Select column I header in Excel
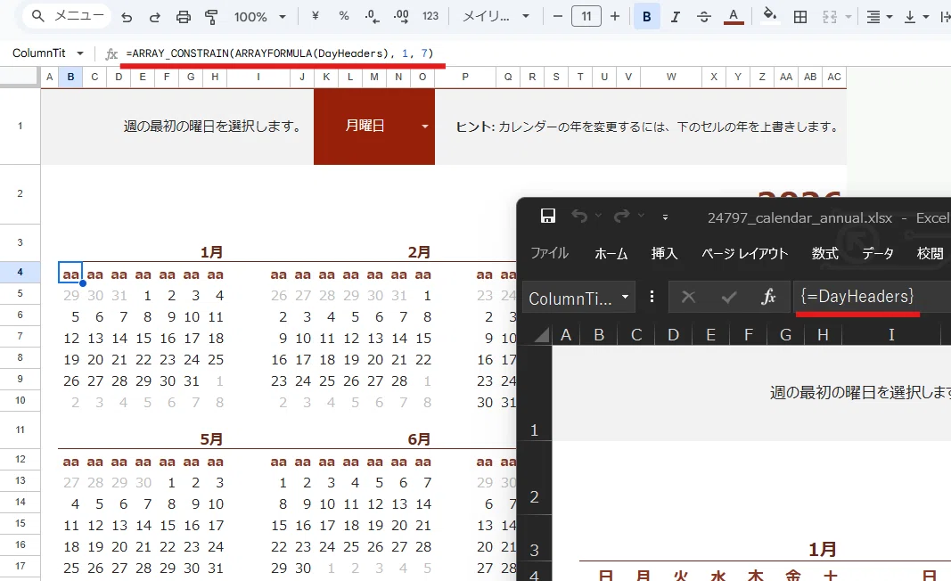 891,335
